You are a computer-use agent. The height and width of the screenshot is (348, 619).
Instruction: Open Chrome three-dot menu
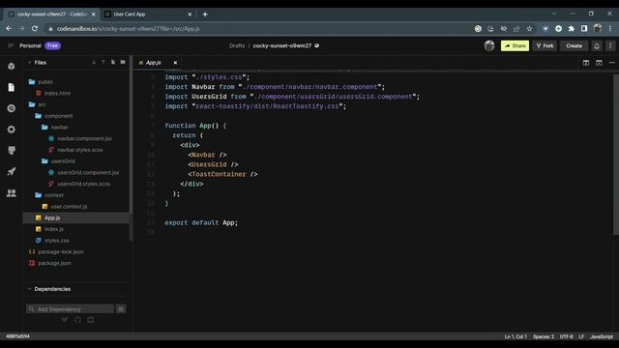click(610, 28)
